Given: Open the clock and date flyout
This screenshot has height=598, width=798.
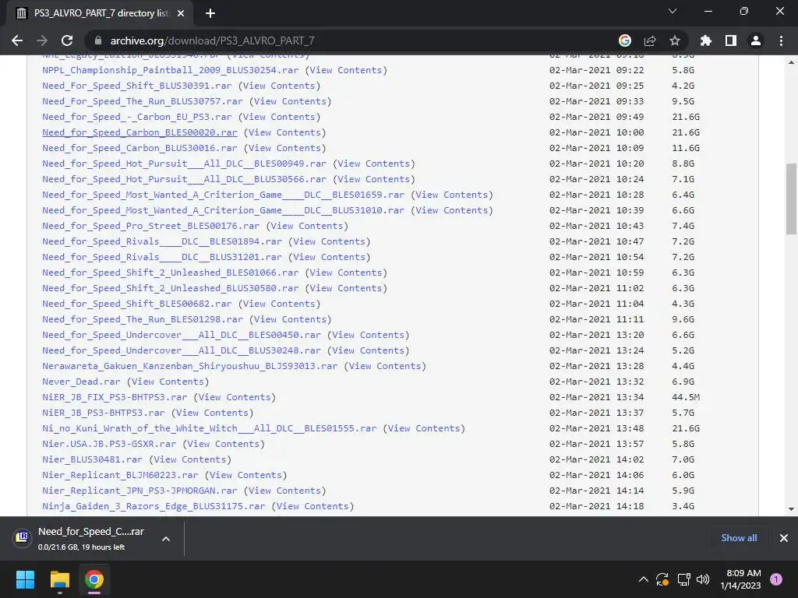Looking at the screenshot, I should (741, 579).
